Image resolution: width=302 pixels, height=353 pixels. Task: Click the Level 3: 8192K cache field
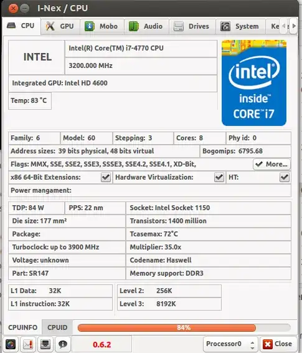click(x=169, y=304)
